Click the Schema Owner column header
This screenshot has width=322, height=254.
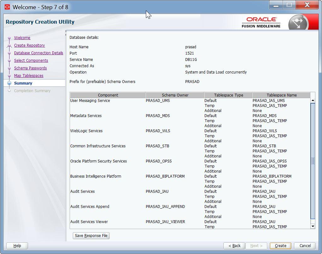175,95
